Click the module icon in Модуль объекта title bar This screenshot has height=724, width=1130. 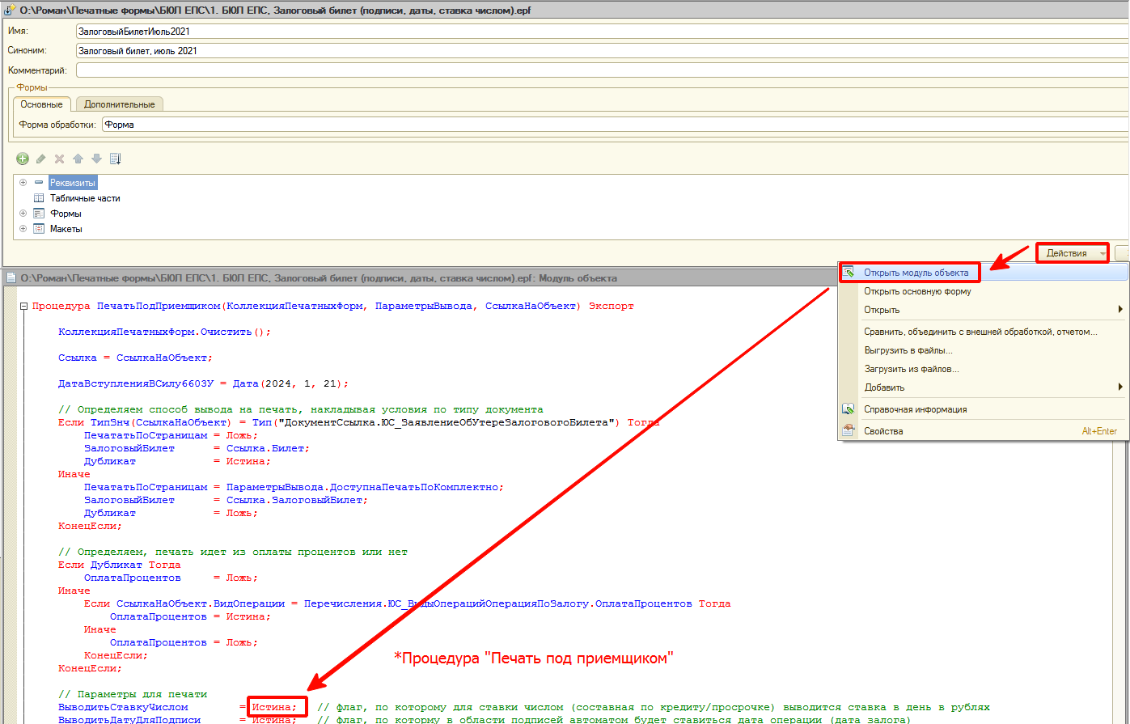click(x=11, y=277)
